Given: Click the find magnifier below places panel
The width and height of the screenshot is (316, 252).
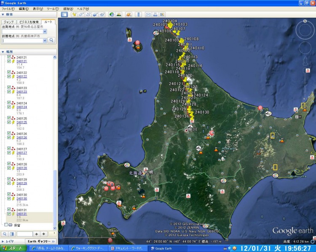Looking at the screenshot, I should point(5,234).
